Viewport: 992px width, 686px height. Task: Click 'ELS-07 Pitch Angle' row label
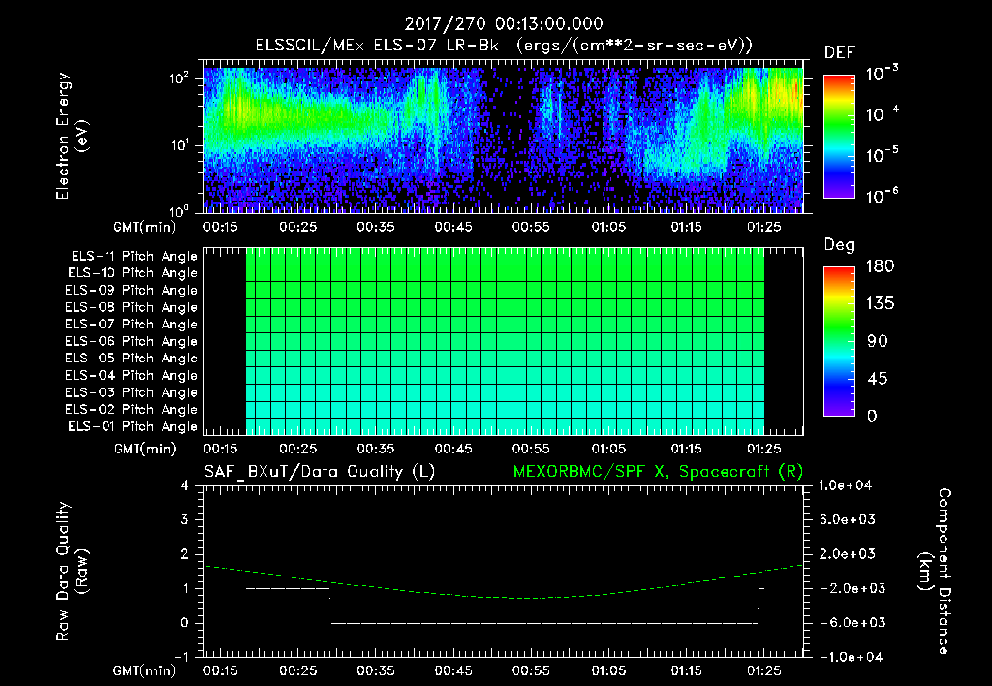click(132, 325)
